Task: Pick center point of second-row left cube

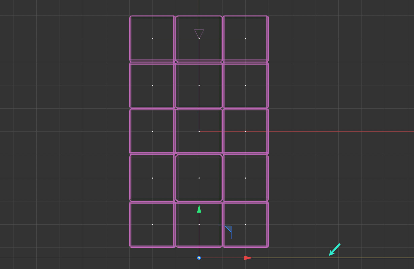Action: 152,85
